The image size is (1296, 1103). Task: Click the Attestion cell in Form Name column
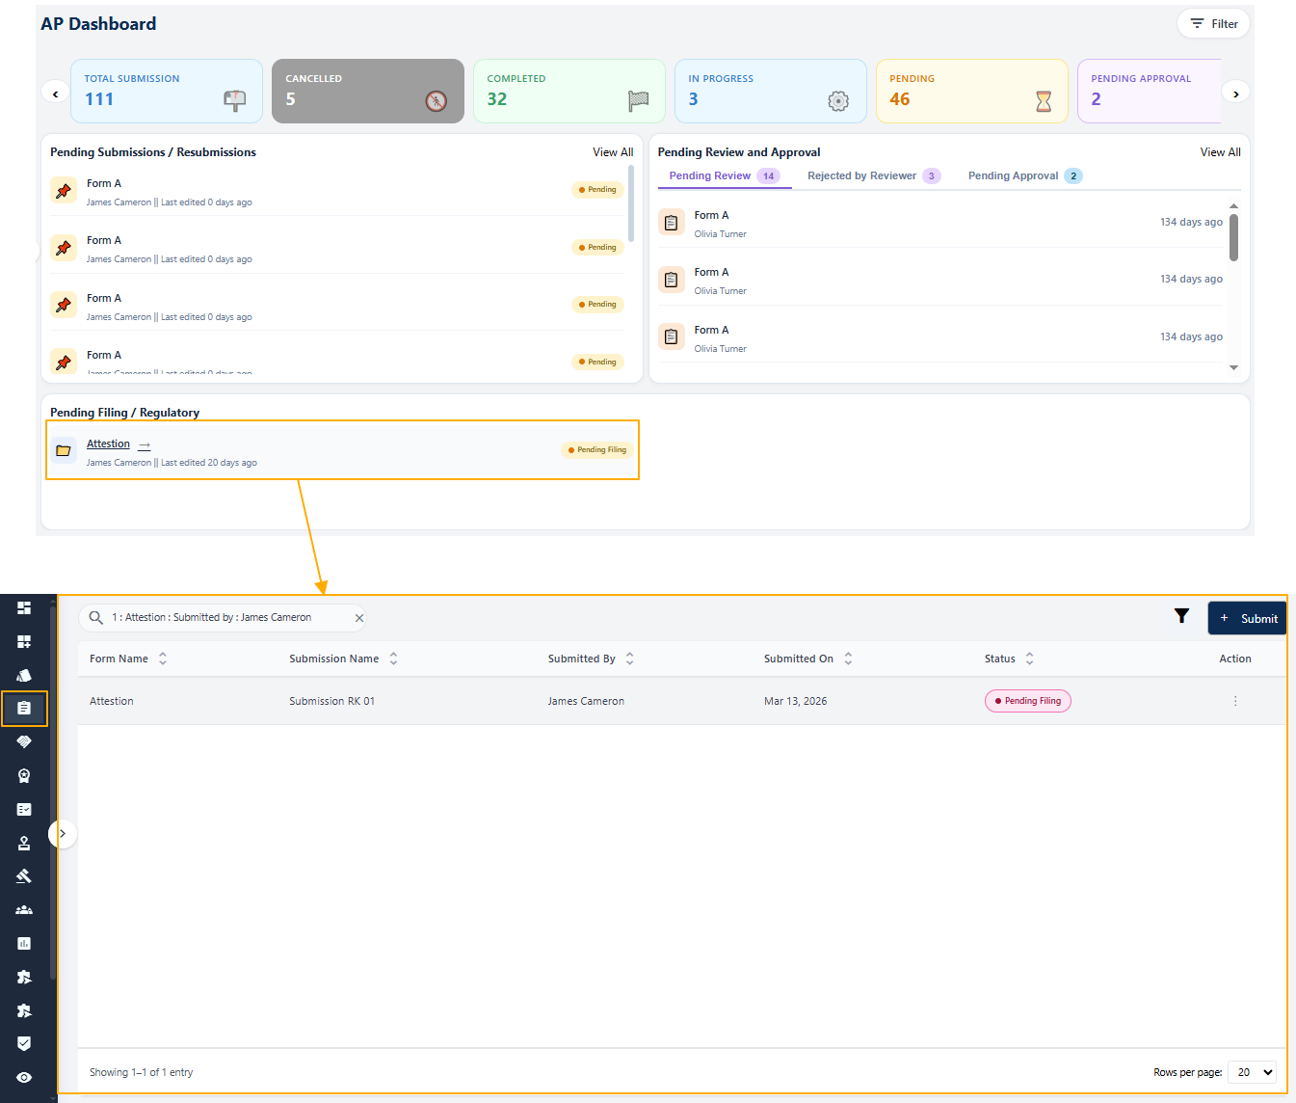[112, 701]
